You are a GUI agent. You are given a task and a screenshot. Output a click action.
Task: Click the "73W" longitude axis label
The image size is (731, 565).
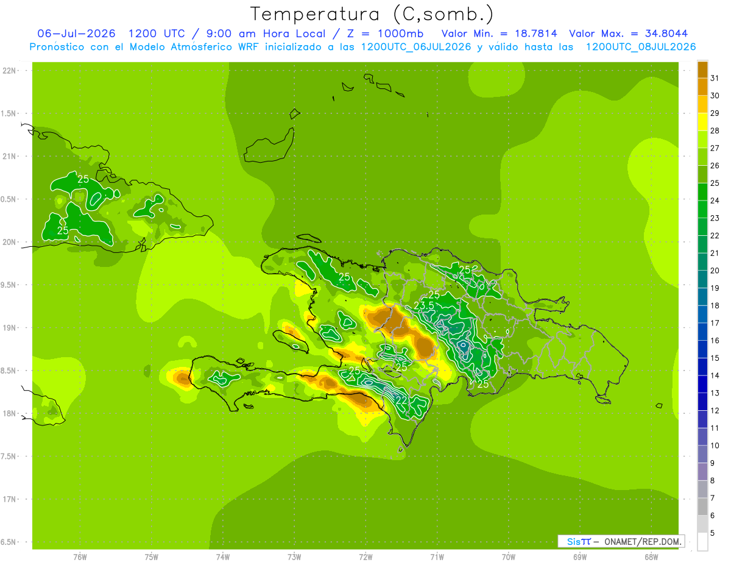coord(294,557)
